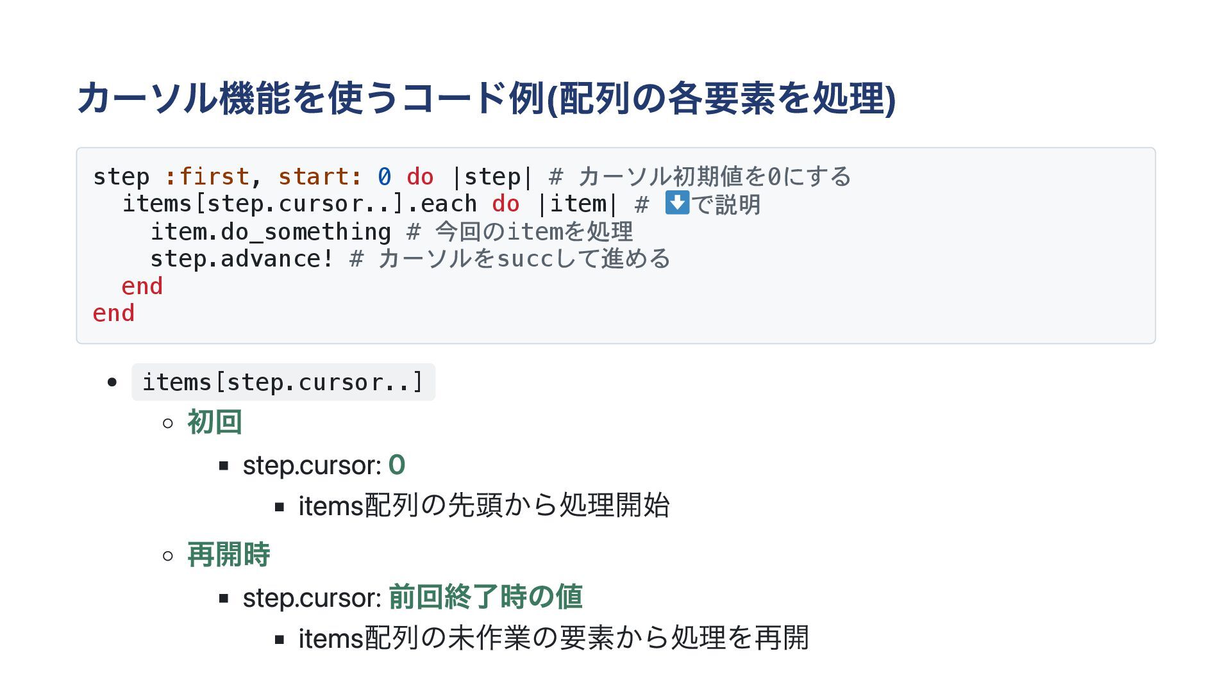Click the :first symbol in the code
Image resolution: width=1231 pixels, height=692 pixels.
point(206,177)
